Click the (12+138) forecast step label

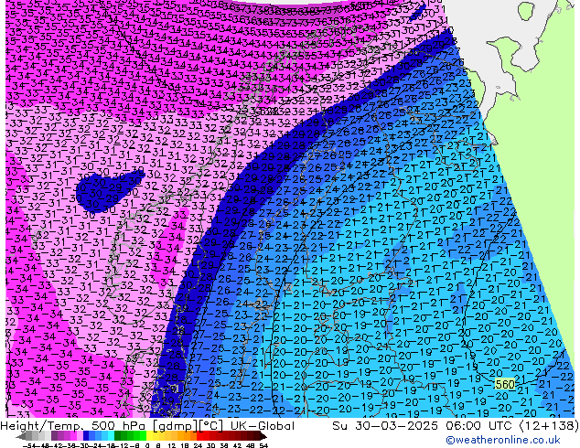pyautogui.click(x=549, y=426)
